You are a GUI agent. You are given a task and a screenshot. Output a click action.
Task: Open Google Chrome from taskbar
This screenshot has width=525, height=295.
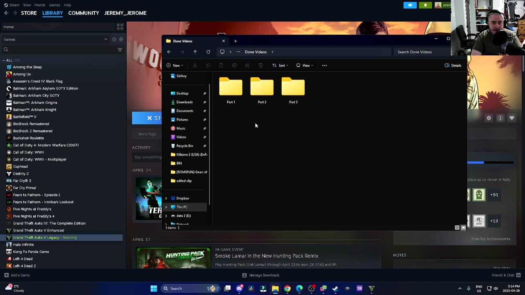tap(288, 288)
